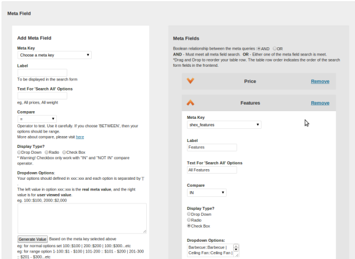
Task: Select the AND boolean relationship radio
Action: [x=259, y=48]
